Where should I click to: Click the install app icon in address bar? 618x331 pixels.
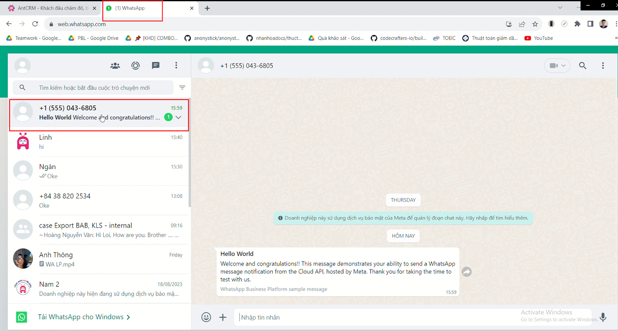click(x=509, y=24)
